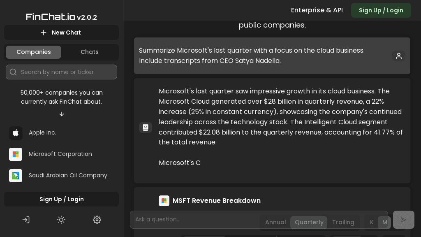Click top-right Sign Up / Login button

point(381,10)
